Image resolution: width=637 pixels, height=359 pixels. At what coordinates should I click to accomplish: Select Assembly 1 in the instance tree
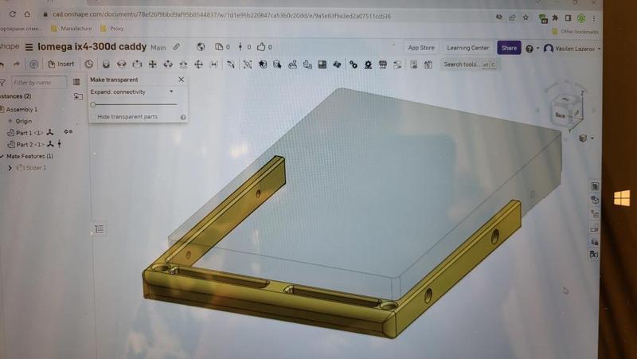(x=21, y=110)
